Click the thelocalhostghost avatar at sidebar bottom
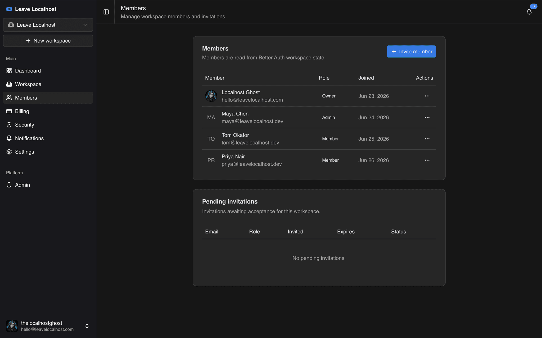 coord(12,326)
